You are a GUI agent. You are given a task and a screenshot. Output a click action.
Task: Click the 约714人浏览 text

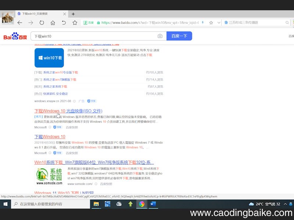pyautogui.click(x=154, y=80)
